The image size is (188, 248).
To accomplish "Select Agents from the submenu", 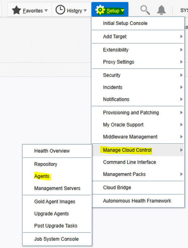I will coord(42,176).
